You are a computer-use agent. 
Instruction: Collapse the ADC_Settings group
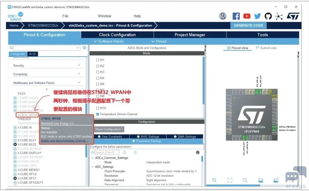pos(93,167)
